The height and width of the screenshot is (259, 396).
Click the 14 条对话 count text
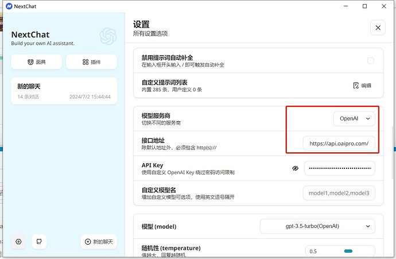click(x=28, y=96)
